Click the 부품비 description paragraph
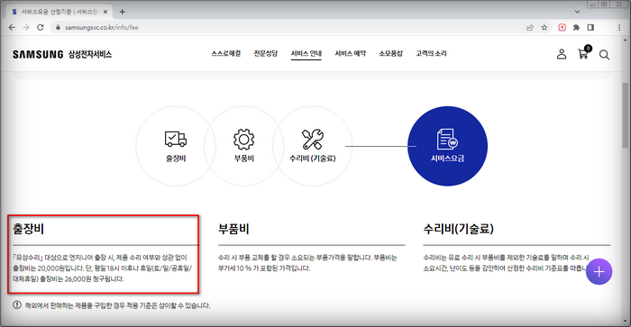This screenshot has width=631, height=327. pyautogui.click(x=307, y=263)
